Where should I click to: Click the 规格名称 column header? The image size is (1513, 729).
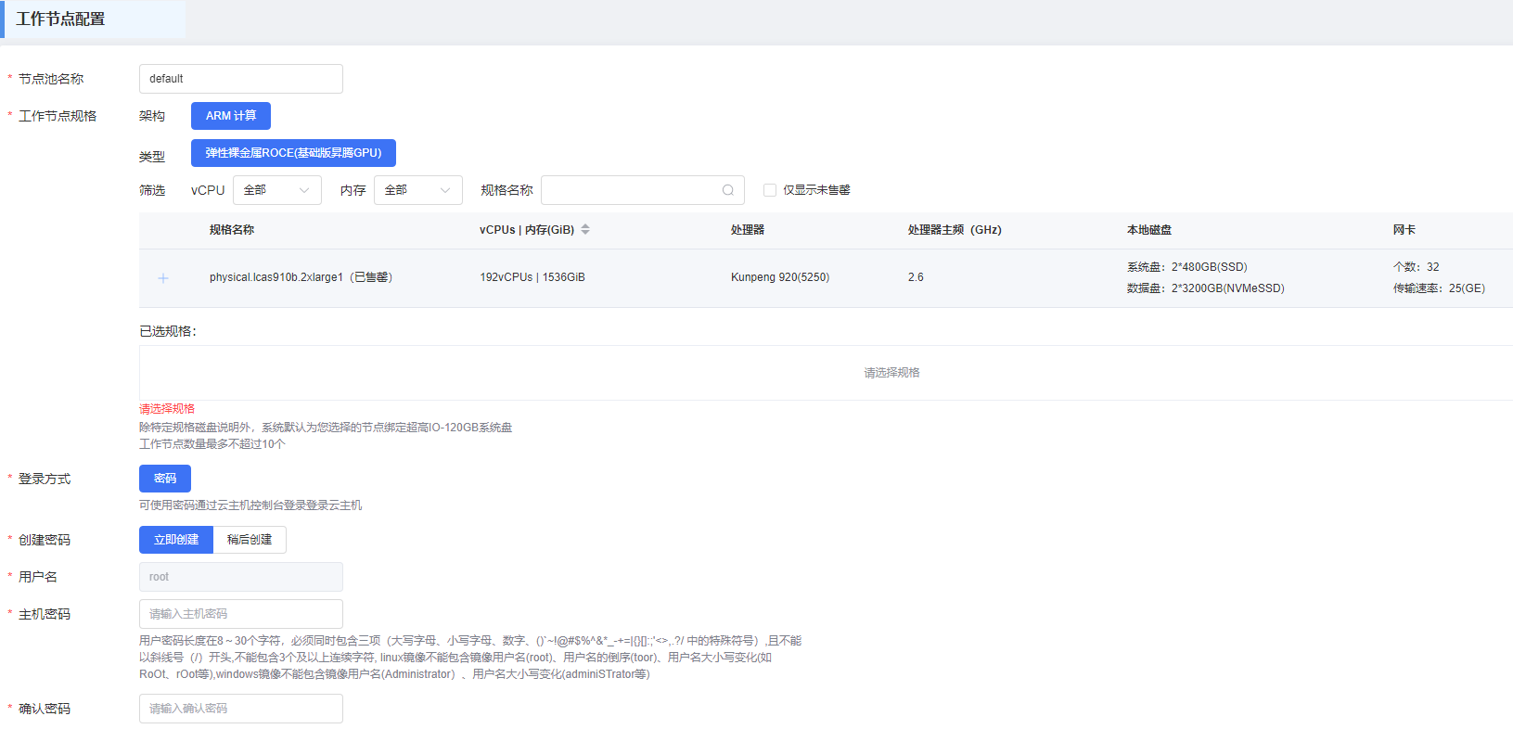pos(232,230)
